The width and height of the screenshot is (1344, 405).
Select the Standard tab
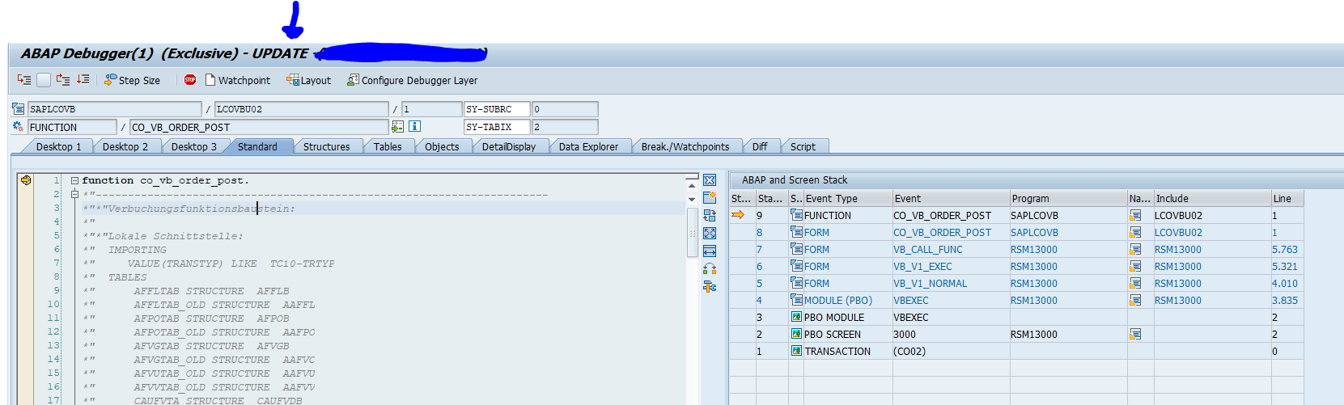(x=257, y=146)
